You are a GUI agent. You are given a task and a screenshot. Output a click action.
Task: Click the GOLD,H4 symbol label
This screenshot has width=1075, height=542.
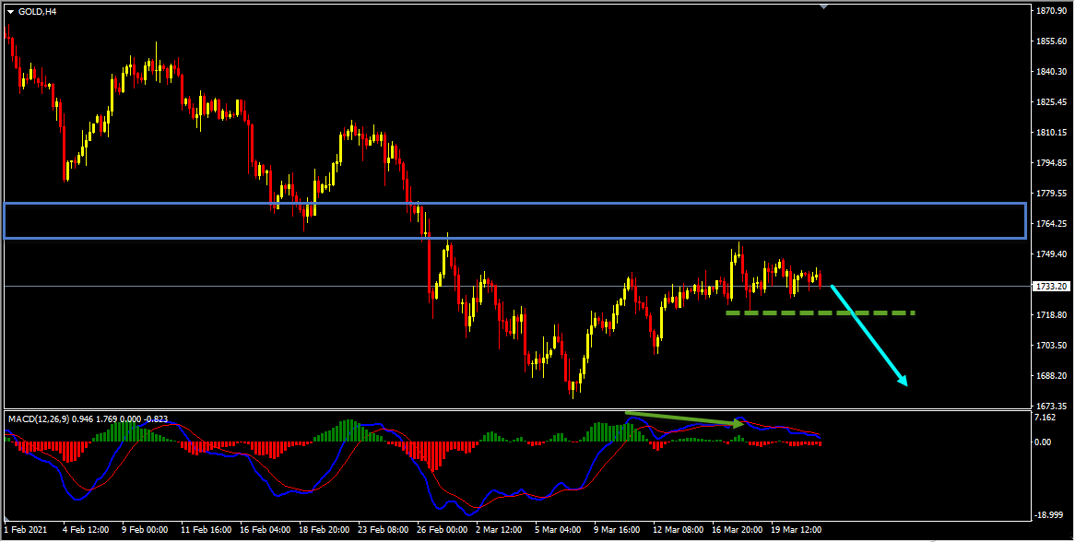pos(38,11)
